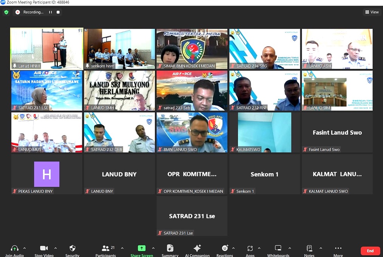Select the PEKAS LANUD BNY avatar tile
This screenshot has height=257, width=383.
point(47,174)
